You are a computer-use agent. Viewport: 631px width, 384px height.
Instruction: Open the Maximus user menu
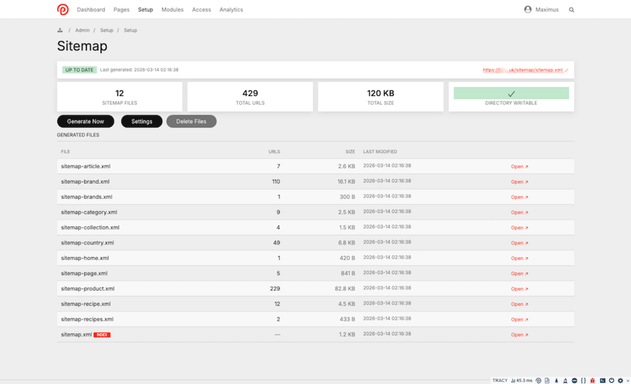coord(541,9)
